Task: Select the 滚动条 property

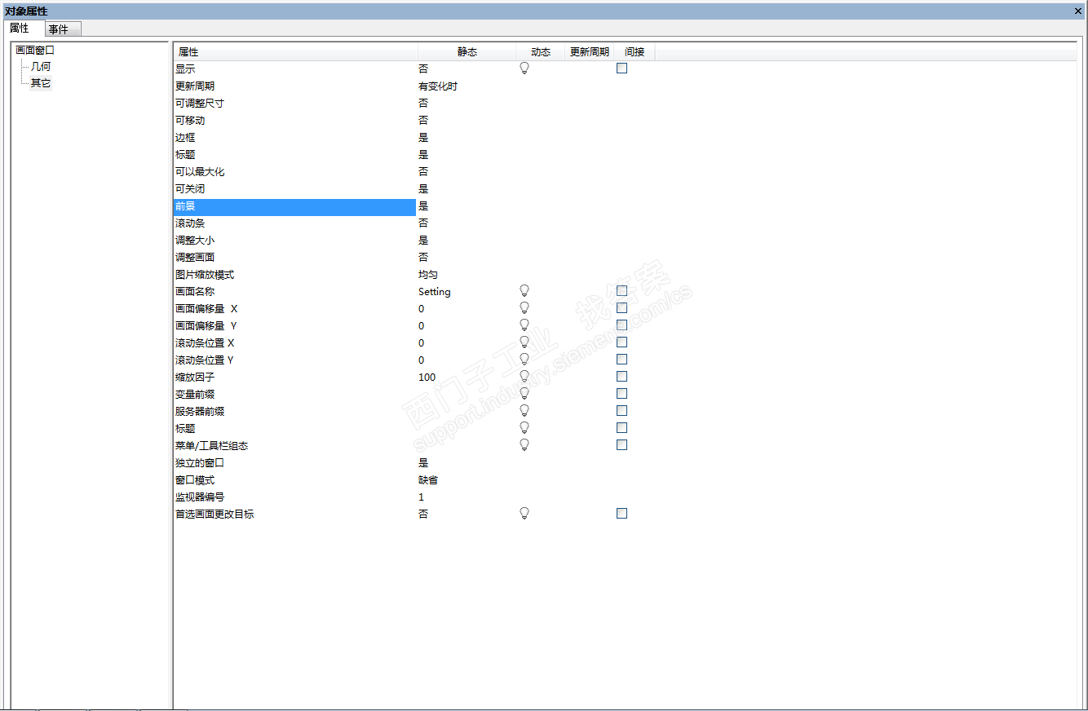Action: click(x=190, y=223)
